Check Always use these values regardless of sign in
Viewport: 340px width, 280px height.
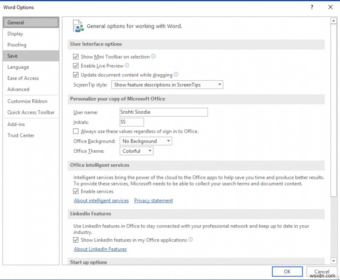pos(76,131)
